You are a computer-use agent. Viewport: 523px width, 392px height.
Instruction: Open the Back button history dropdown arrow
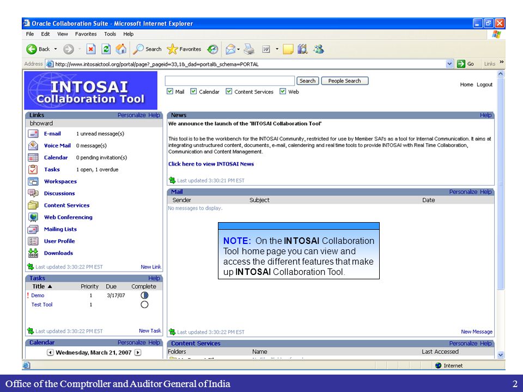[56, 50]
